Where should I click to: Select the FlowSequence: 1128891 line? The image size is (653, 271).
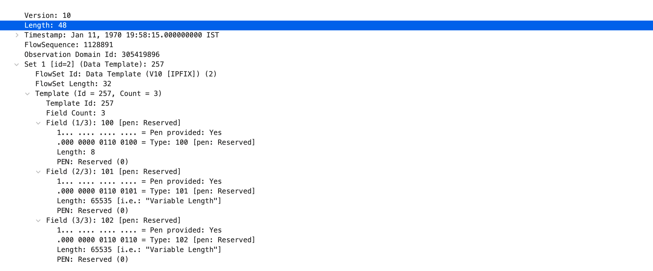[69, 45]
